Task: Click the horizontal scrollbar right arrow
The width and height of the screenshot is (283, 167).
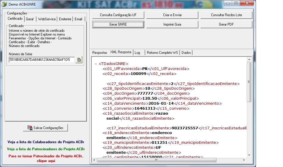Action: (x=244, y=160)
